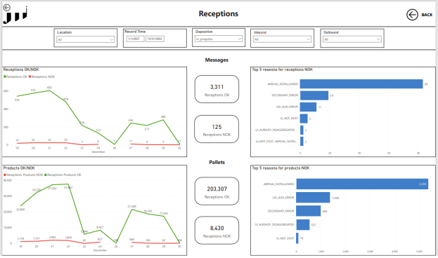Click the 244 data label on Receptions chart

[x=131, y=121]
